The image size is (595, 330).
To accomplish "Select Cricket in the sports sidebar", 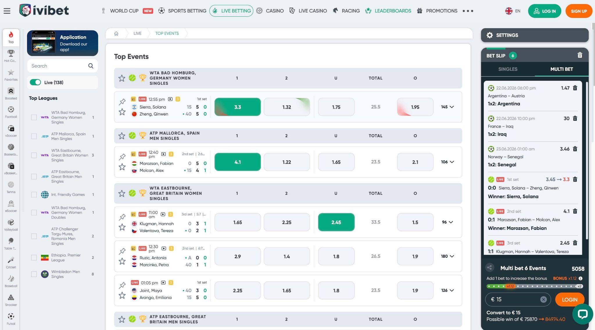I will coord(11,263).
